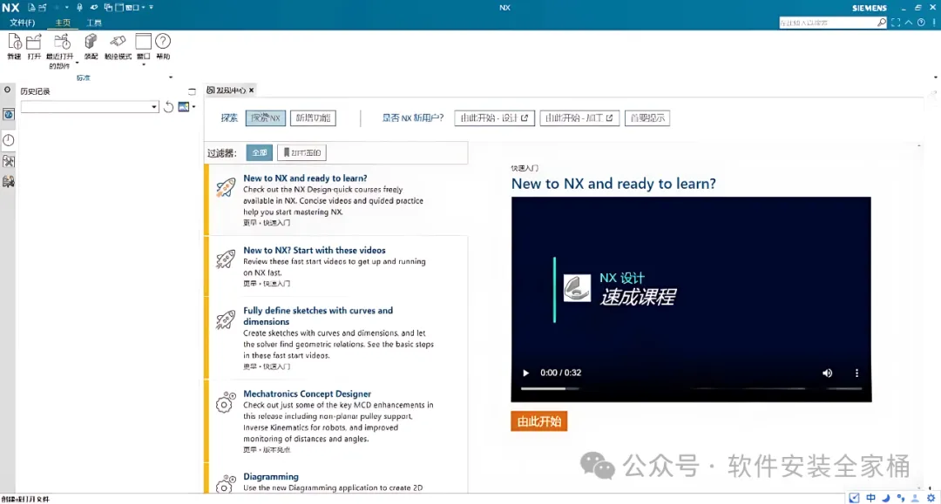Open the third resource bar tab below the clock

coord(9,161)
